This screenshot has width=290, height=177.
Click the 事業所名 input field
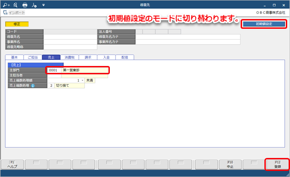pyautogui.click(x=70, y=42)
